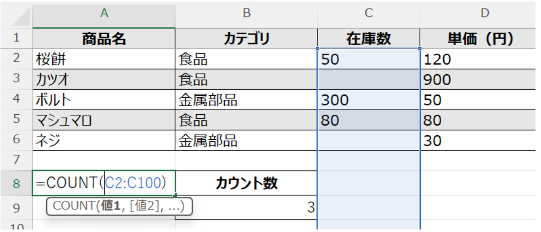The height and width of the screenshot is (232, 541).
Task: Select row 3 header
Action: tap(16, 79)
